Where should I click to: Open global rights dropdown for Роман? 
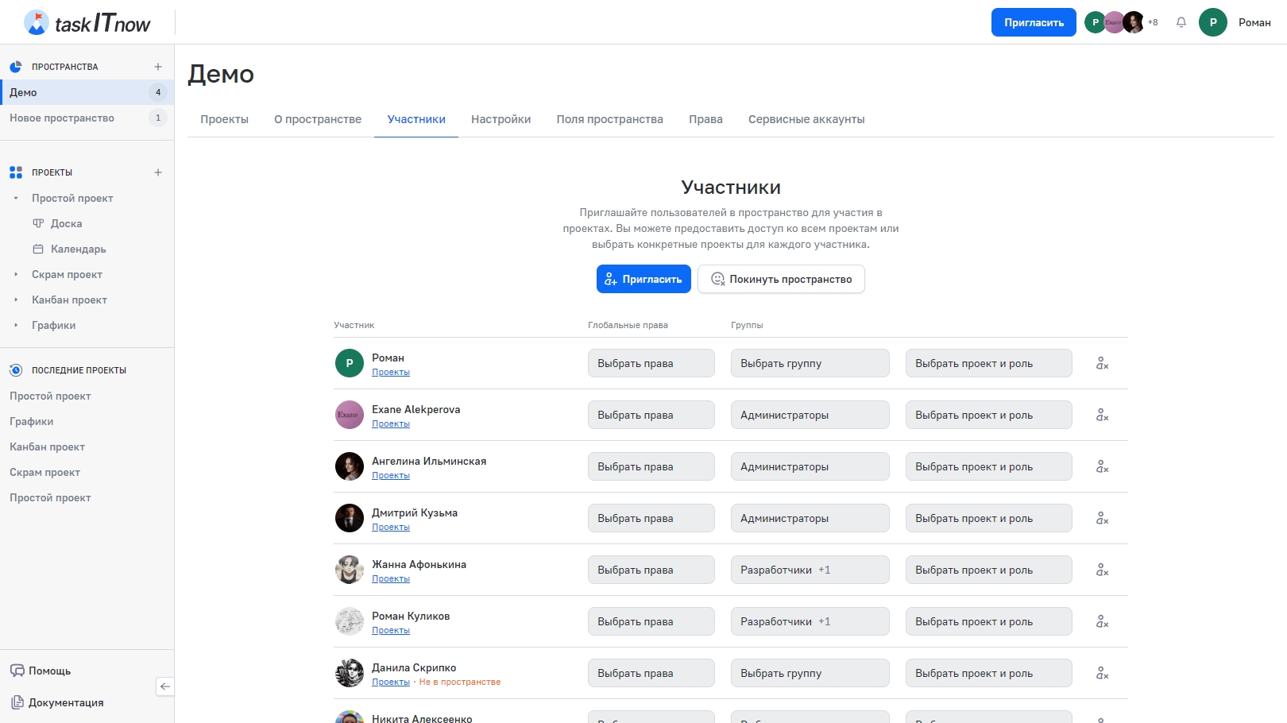click(651, 363)
